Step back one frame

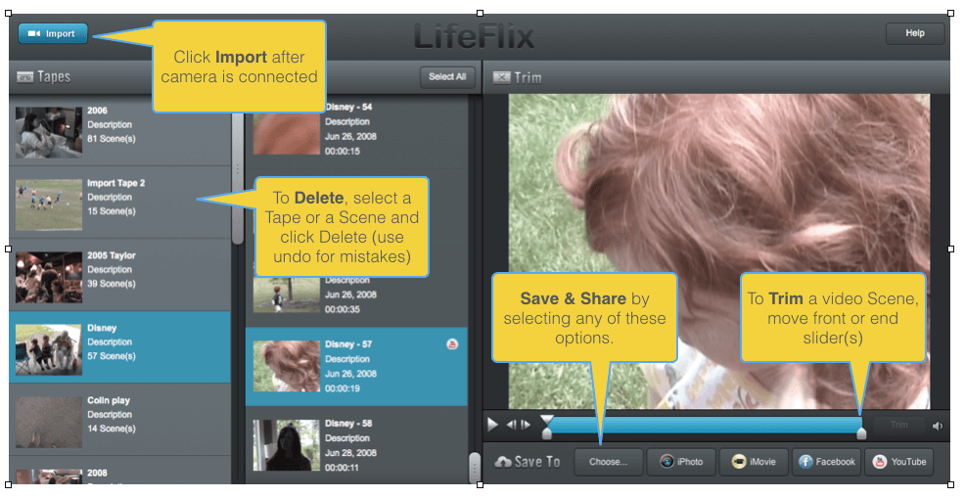point(512,425)
